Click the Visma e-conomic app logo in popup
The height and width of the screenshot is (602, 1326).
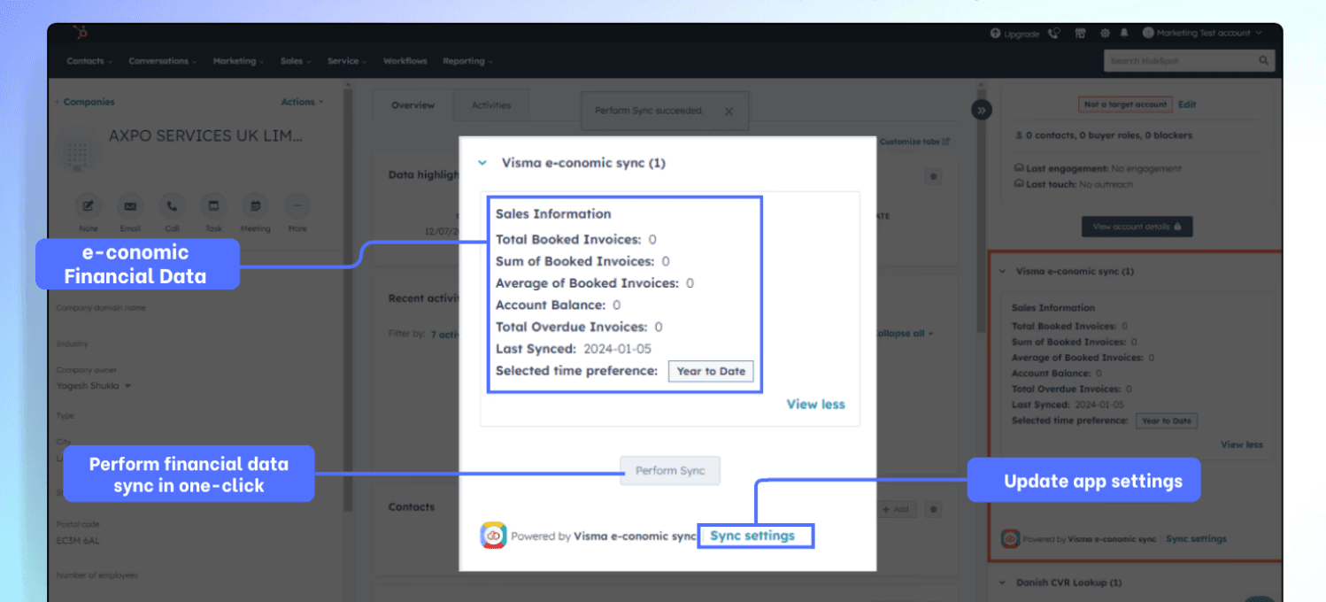[x=493, y=536]
